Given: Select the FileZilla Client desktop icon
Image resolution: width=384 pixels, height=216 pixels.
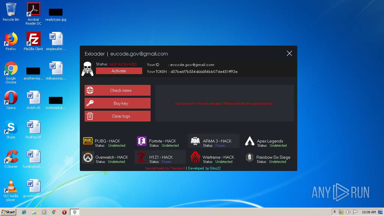Looking at the screenshot, I should click(33, 41).
